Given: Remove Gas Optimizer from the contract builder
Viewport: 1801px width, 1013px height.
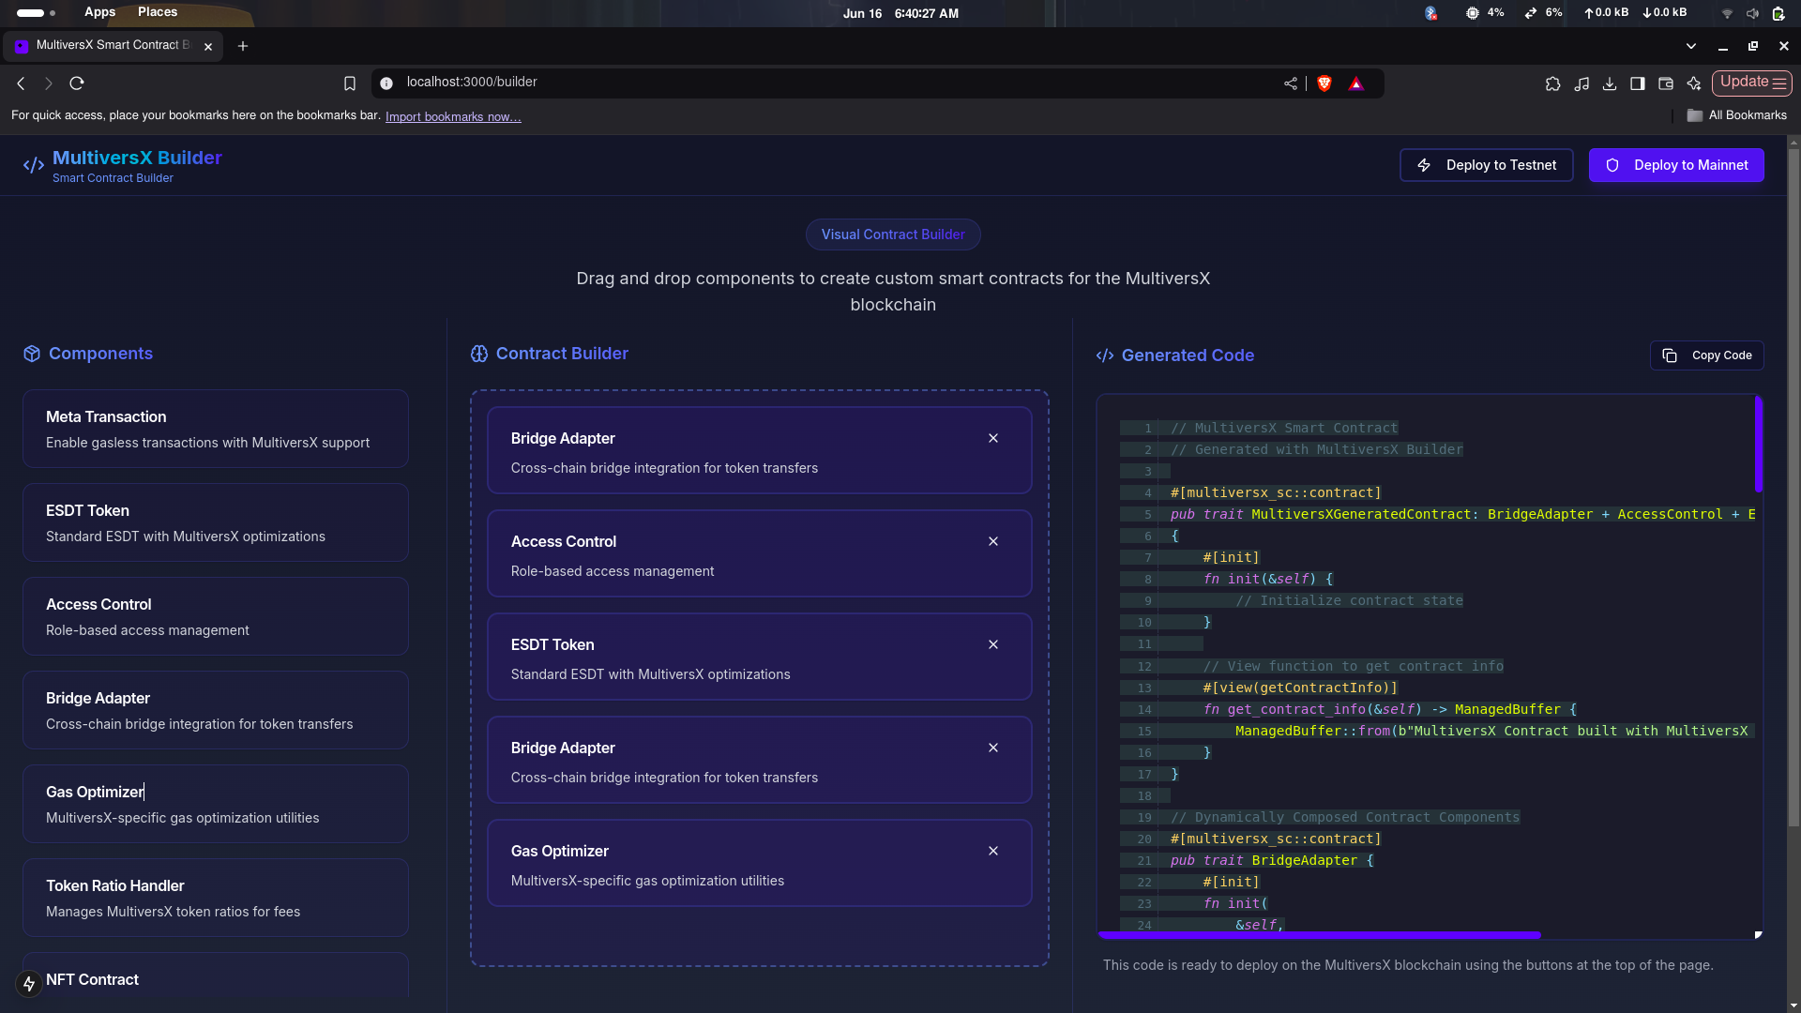Looking at the screenshot, I should click(x=993, y=851).
